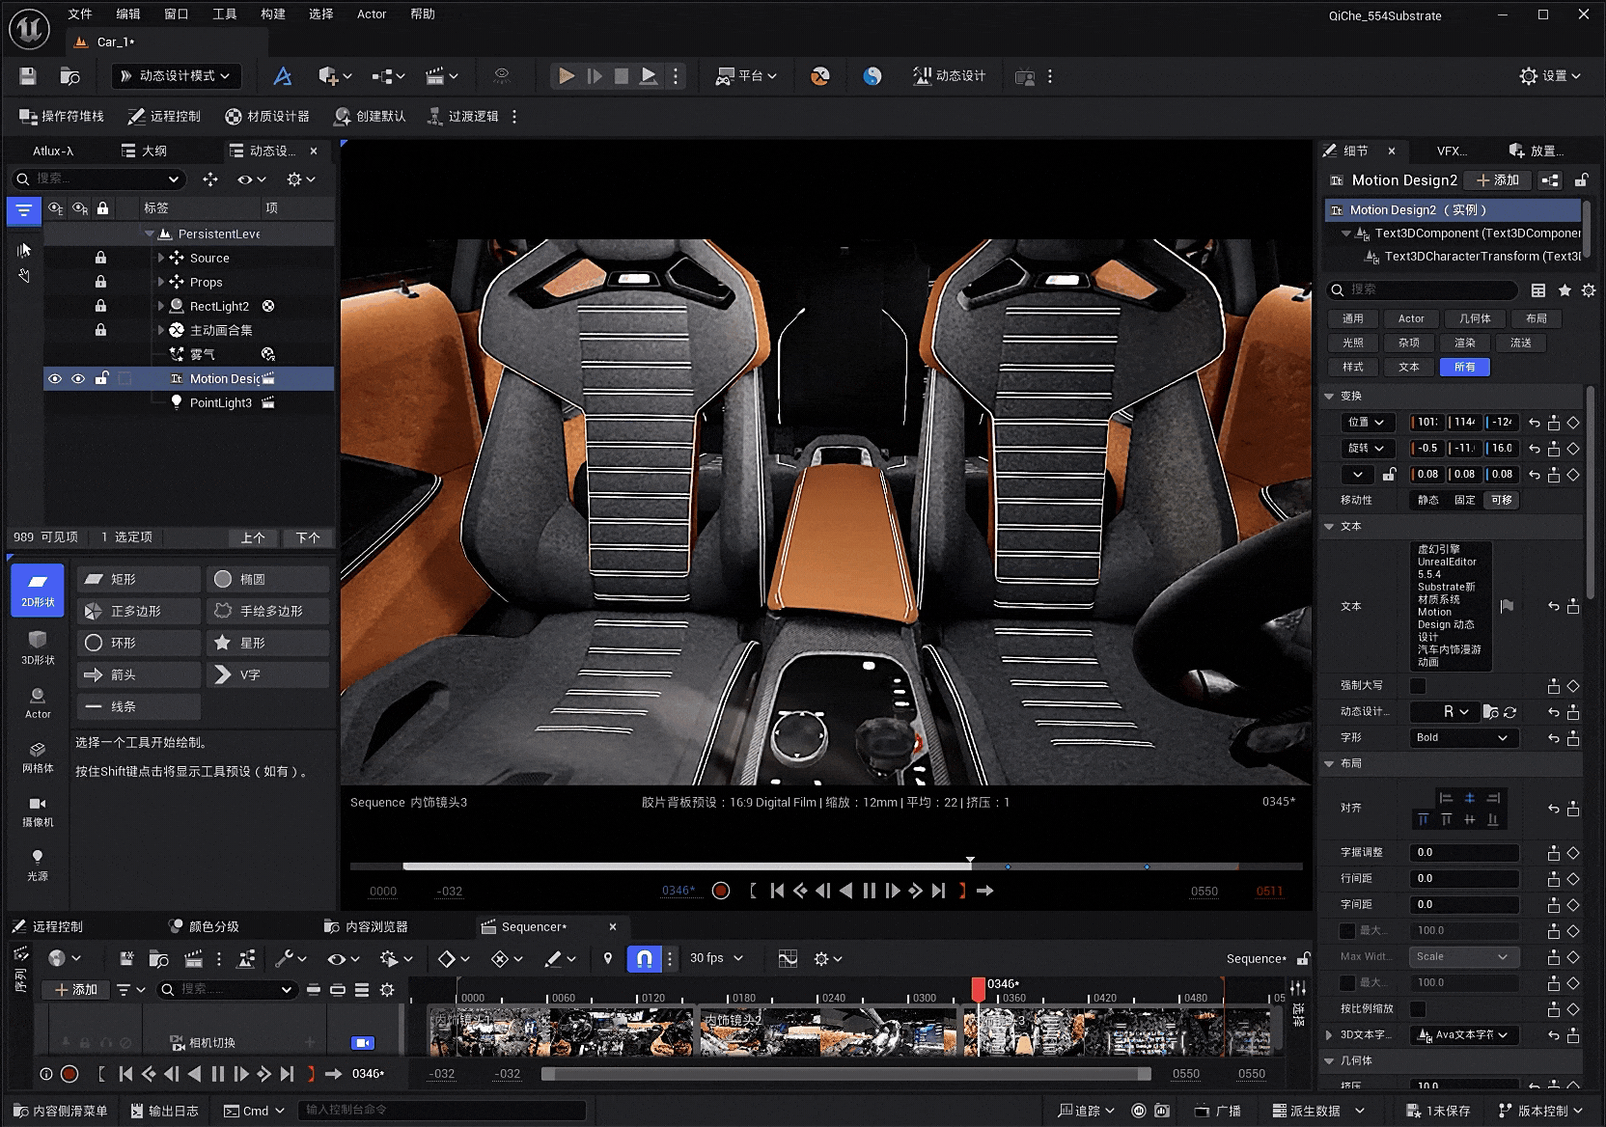1606x1127 pixels.
Task: Open Operator Stack (操作符堆栈) panel
Action: coord(62,117)
